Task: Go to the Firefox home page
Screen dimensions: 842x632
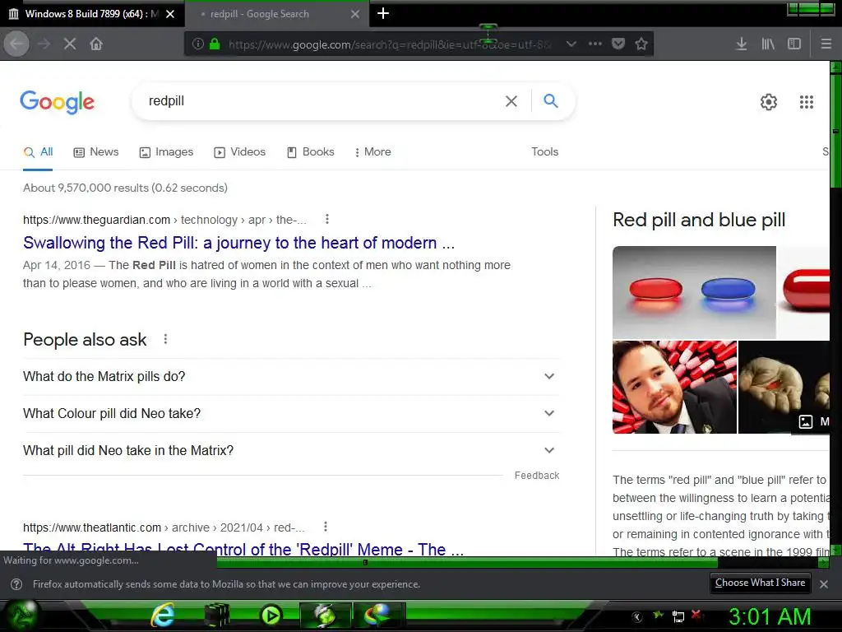Action: pyautogui.click(x=96, y=44)
